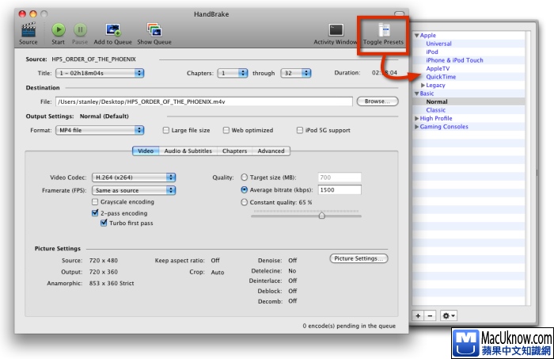This screenshot has width=554, height=359.
Task: Open Framerate dropdown Same as source
Action: coord(134,190)
